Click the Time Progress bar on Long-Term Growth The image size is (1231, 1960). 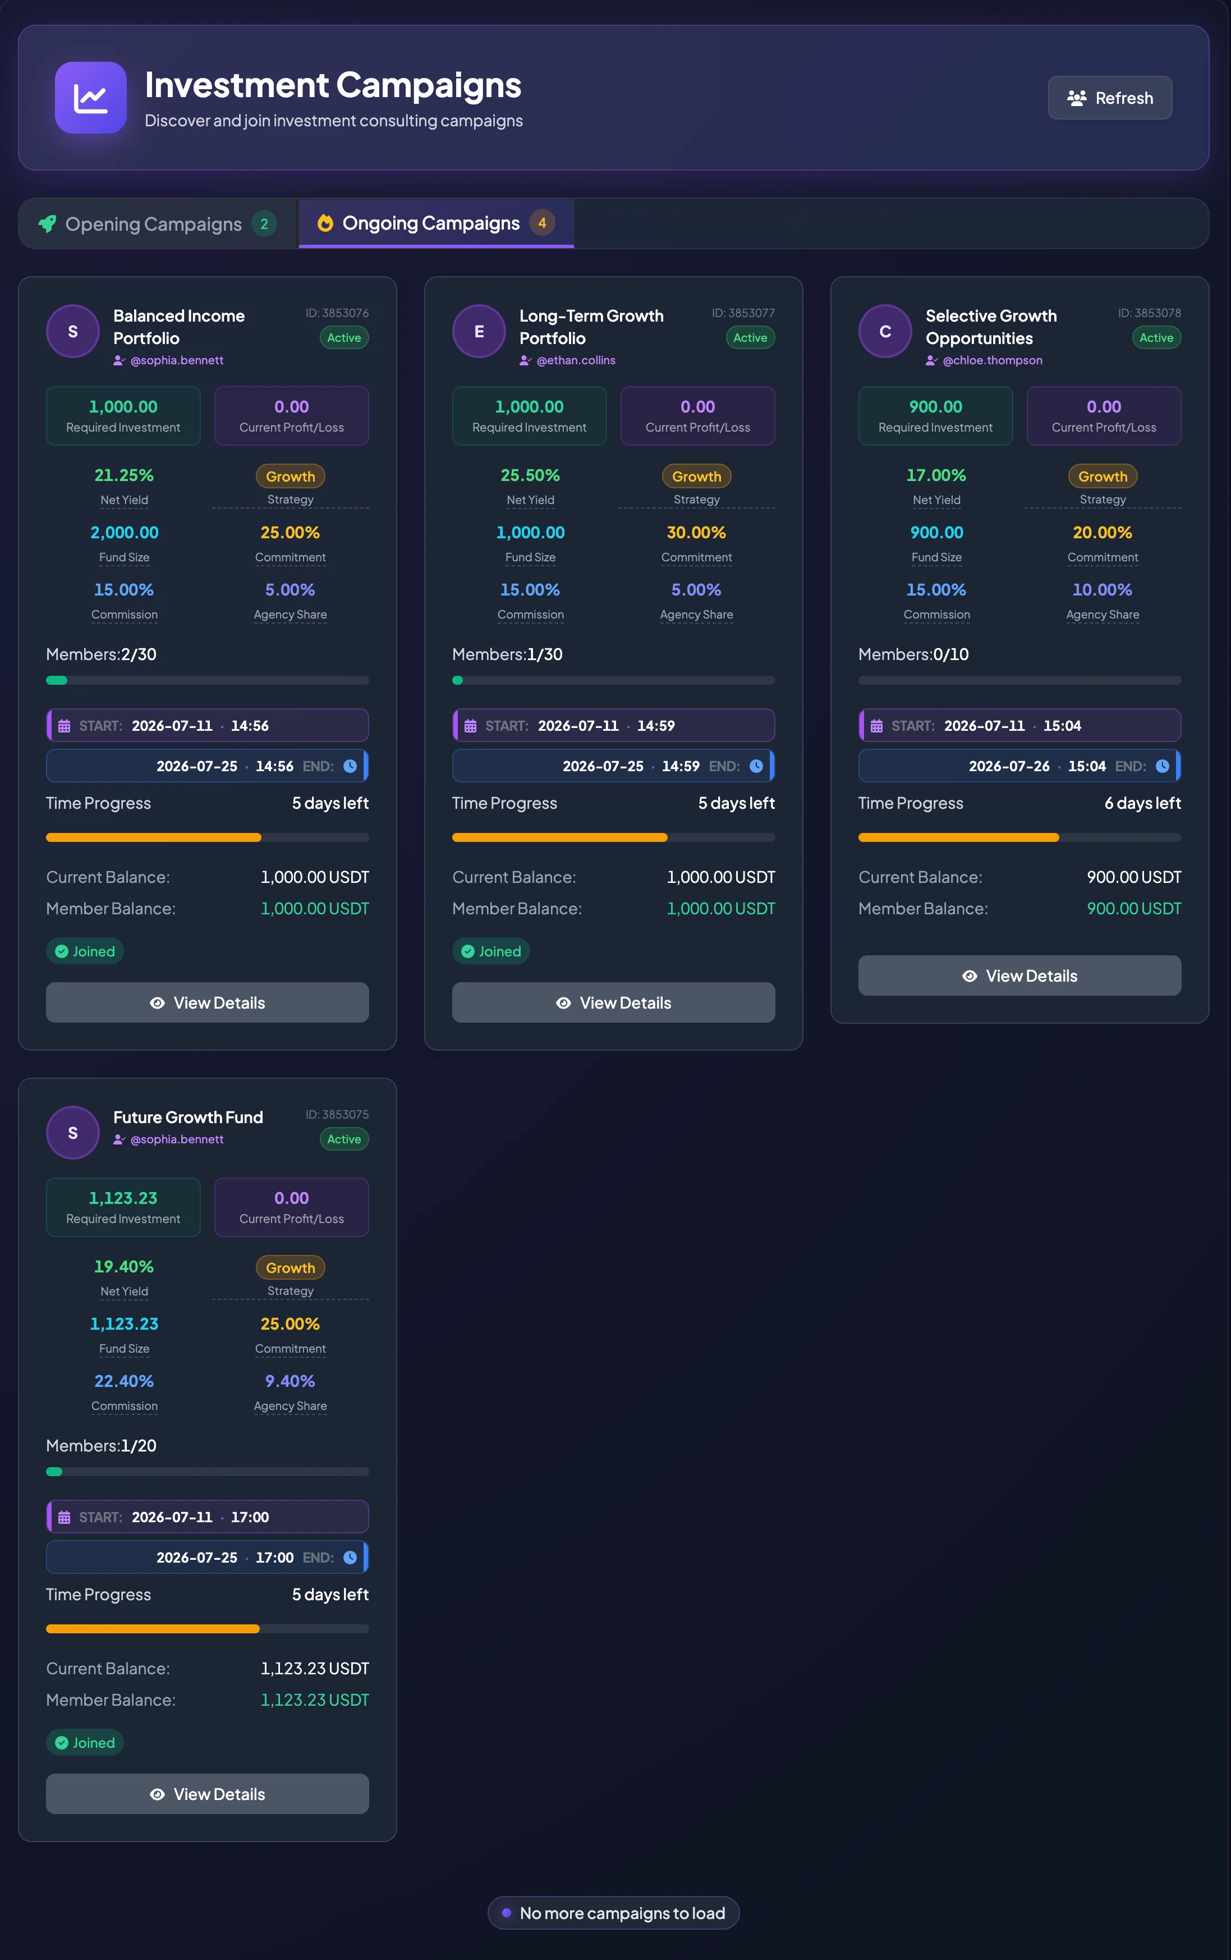pos(613,837)
